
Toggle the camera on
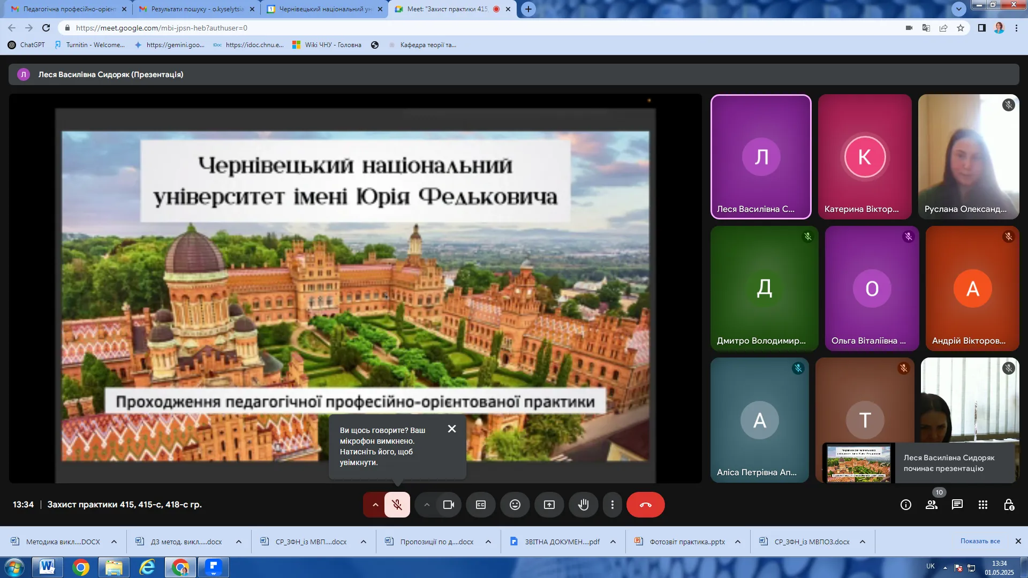(449, 505)
